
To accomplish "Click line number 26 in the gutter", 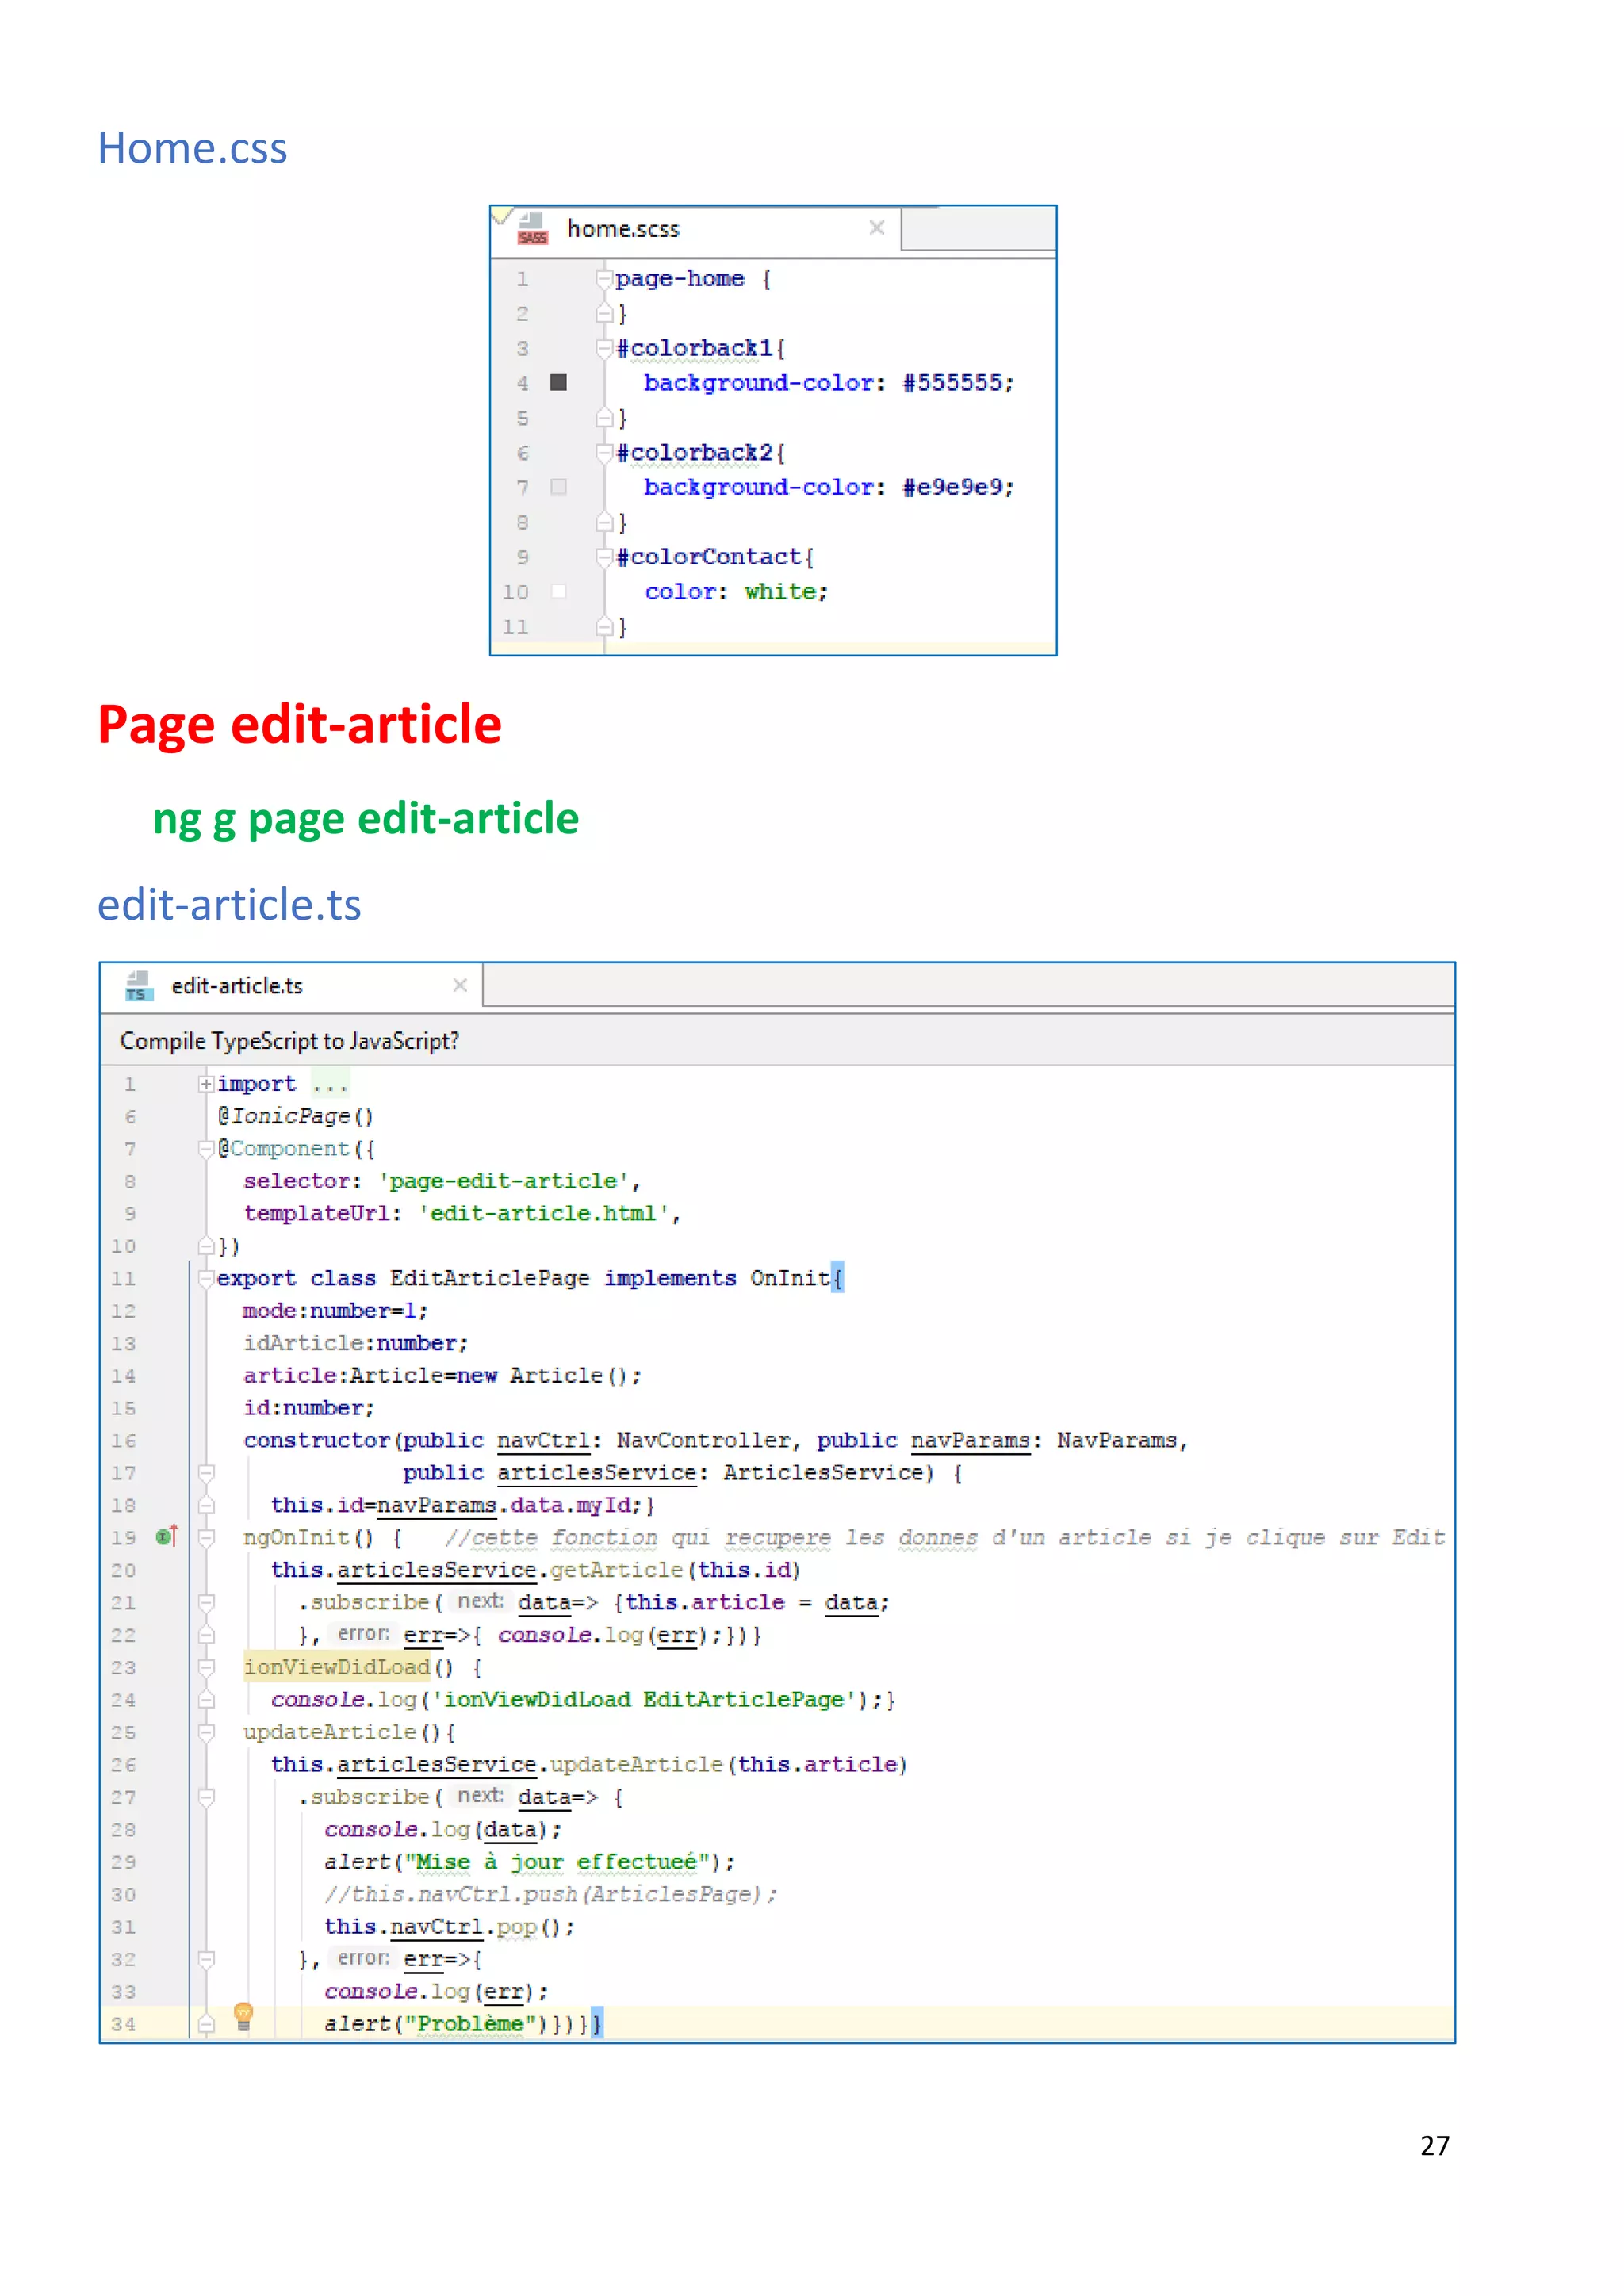I will [x=123, y=1765].
